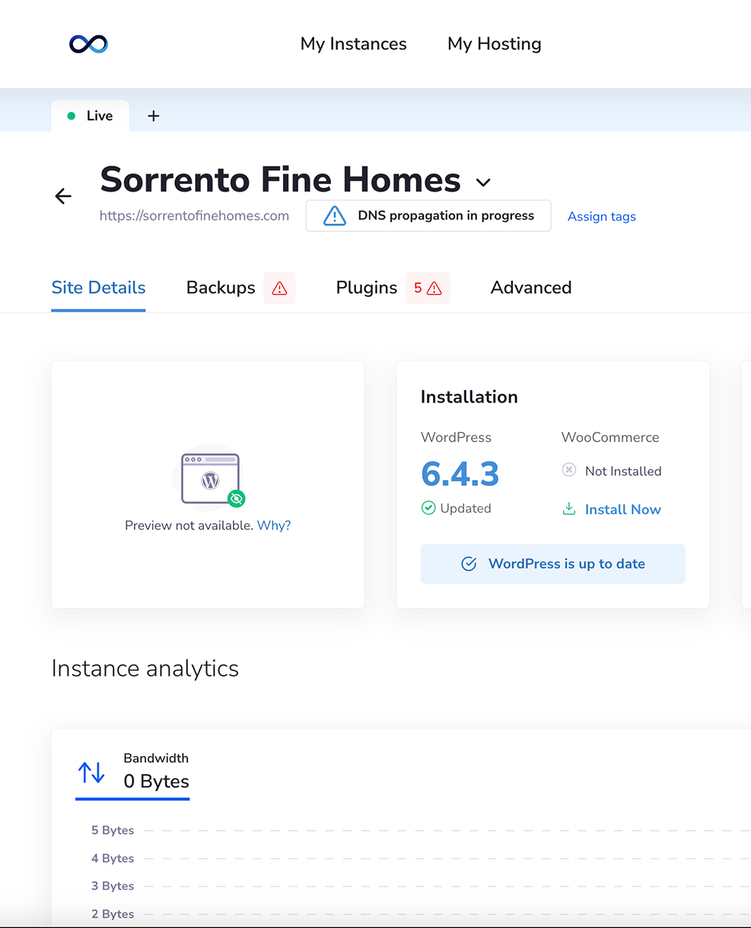Click the Install Now WooCommerce link
The width and height of the screenshot is (751, 928).
pos(622,510)
